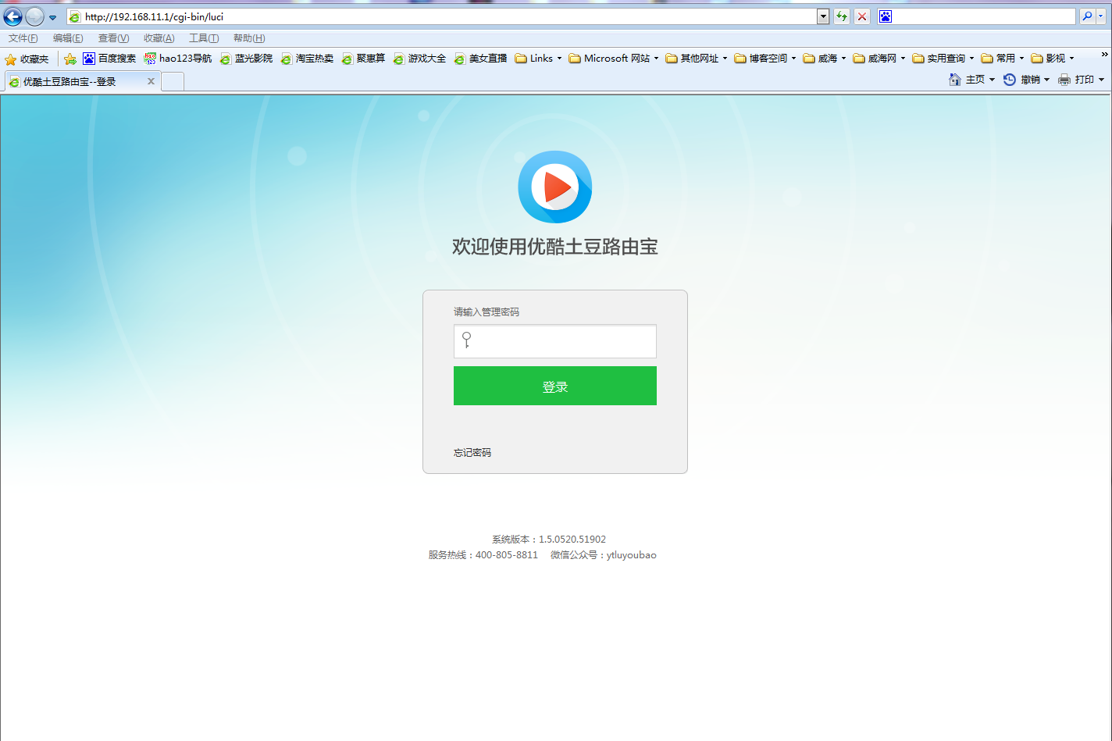This screenshot has width=1112, height=741.
Task: Open the 主页 dropdown arrow
Action: 992,80
